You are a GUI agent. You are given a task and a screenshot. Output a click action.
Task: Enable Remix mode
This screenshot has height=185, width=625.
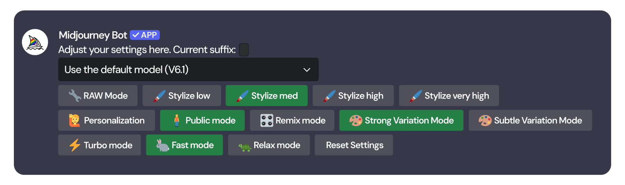pos(292,120)
